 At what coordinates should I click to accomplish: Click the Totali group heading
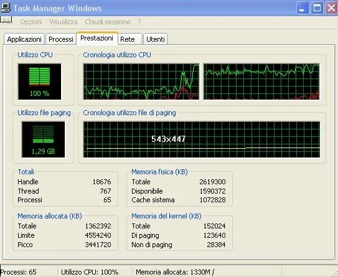[x=26, y=172]
